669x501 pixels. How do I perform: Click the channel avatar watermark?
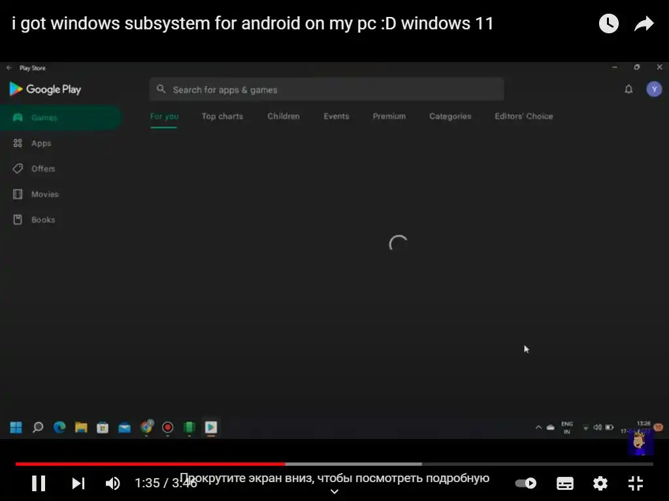click(x=640, y=443)
